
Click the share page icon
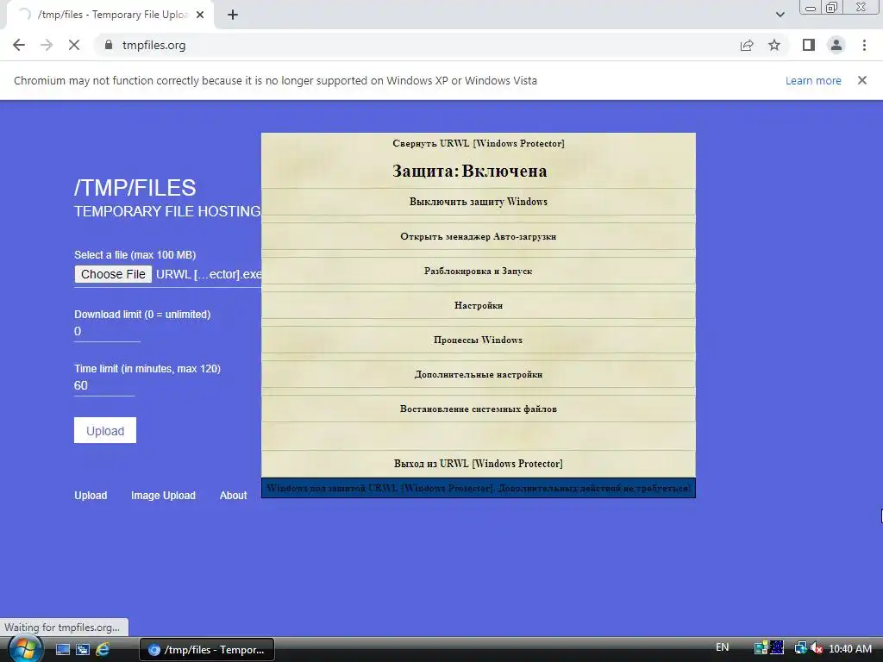pyautogui.click(x=747, y=45)
